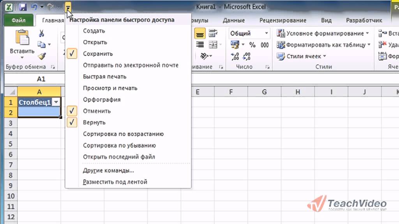Expand the Вставить paste options arrow
The height and width of the screenshot is (224, 399).
tap(22, 58)
